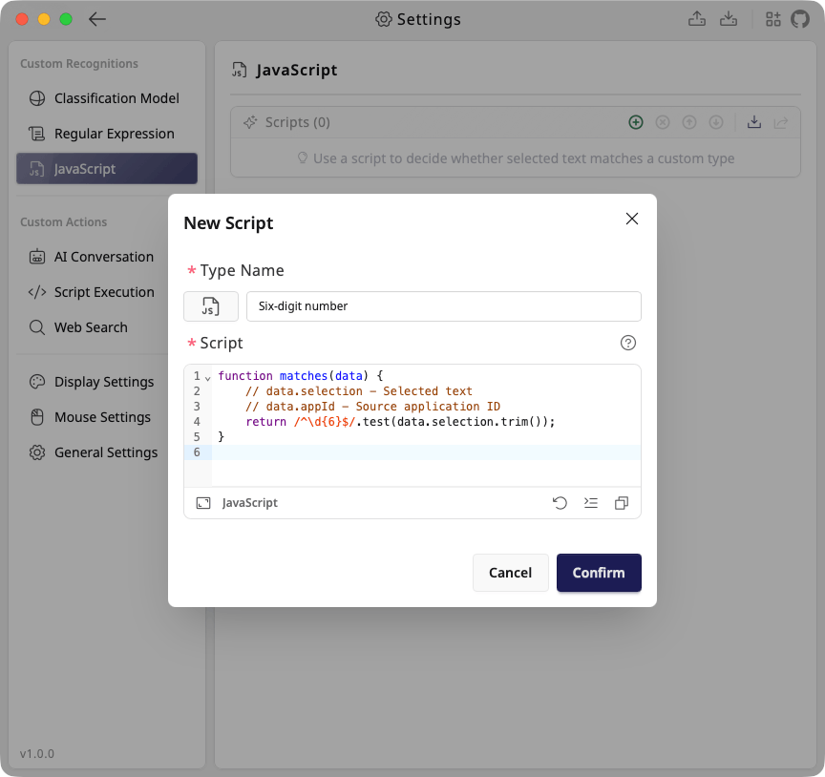Click the move script down icon

point(716,122)
